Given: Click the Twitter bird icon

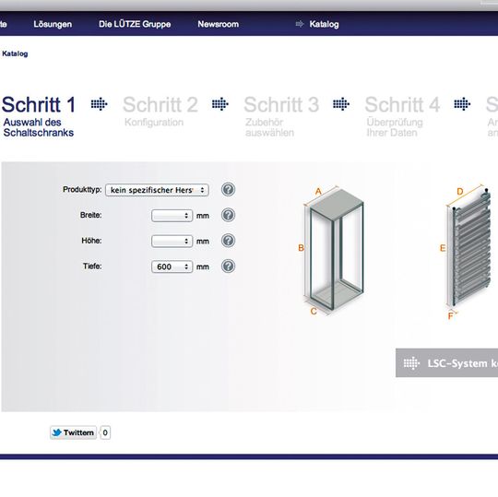Looking at the screenshot, I should point(56,432).
